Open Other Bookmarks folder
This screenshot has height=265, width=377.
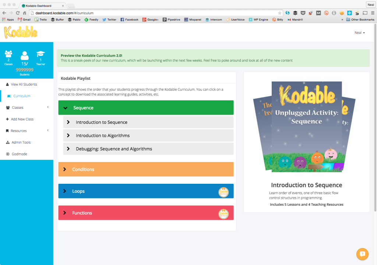[360, 20]
